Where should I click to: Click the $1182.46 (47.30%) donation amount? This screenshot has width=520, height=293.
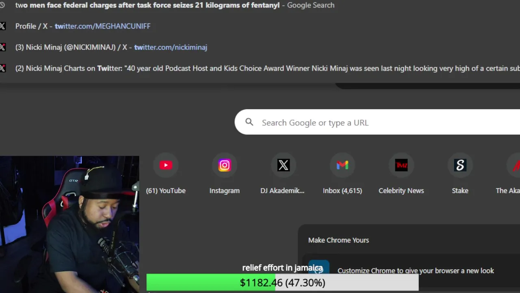tap(282, 282)
